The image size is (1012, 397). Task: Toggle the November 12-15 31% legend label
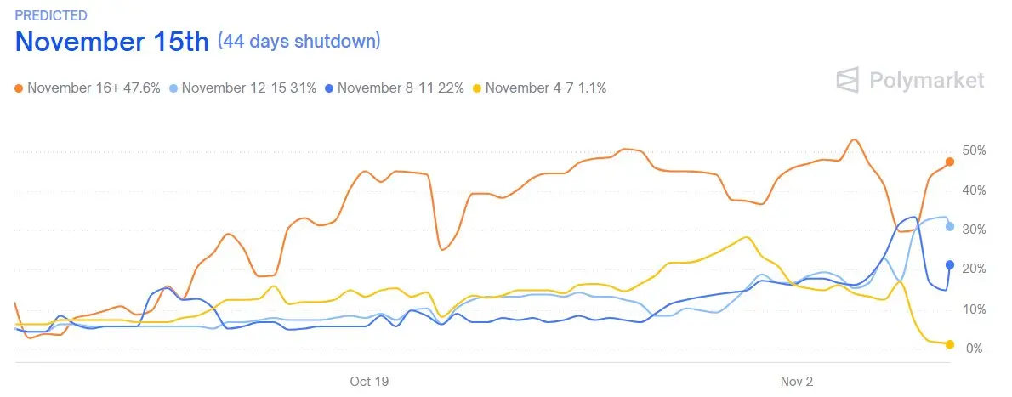[x=248, y=88]
